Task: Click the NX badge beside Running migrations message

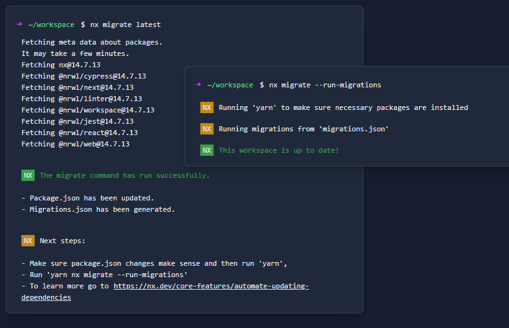Action: pos(207,129)
